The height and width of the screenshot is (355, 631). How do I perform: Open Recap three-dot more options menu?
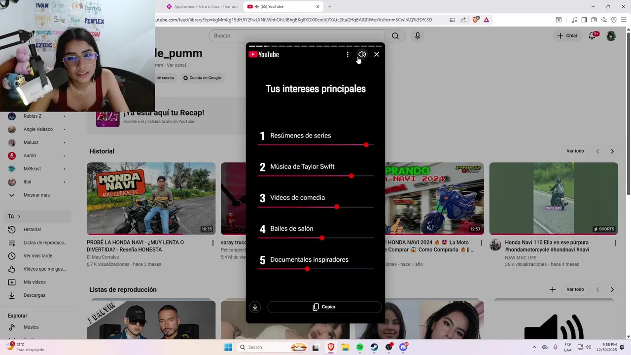click(348, 54)
